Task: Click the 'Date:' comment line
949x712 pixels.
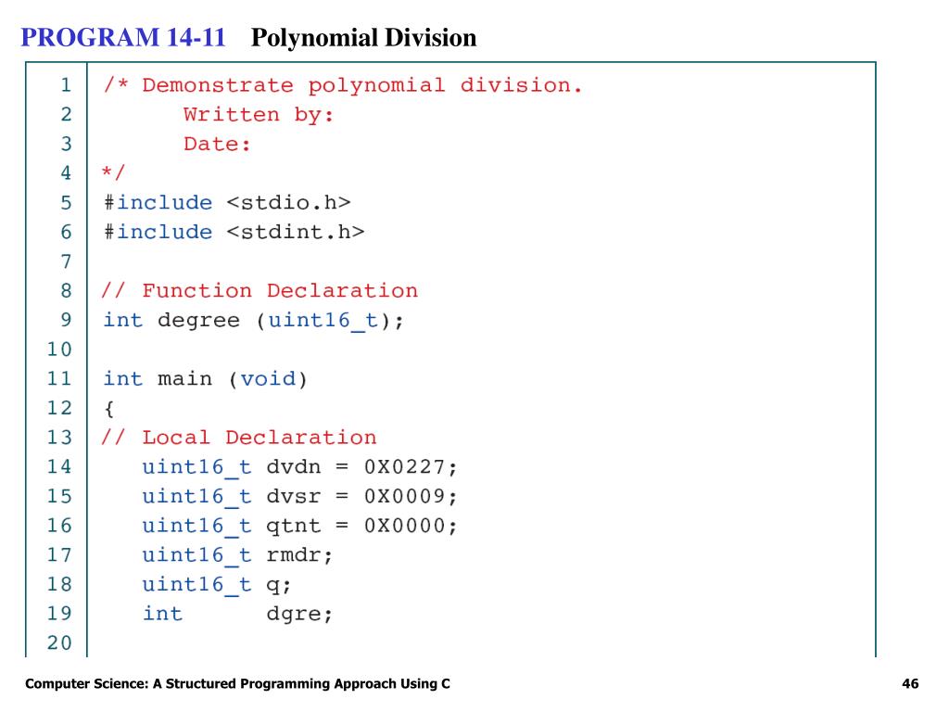Action: coord(217,144)
